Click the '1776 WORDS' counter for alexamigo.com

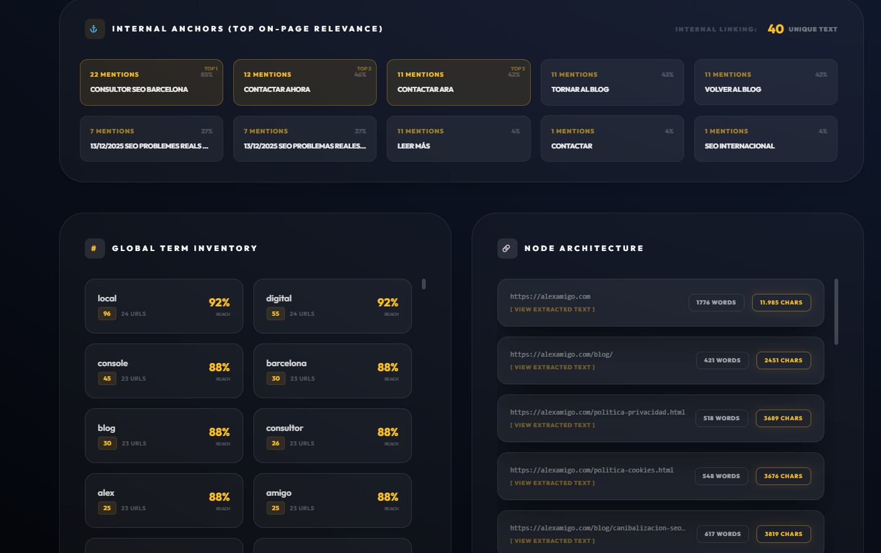tap(716, 302)
